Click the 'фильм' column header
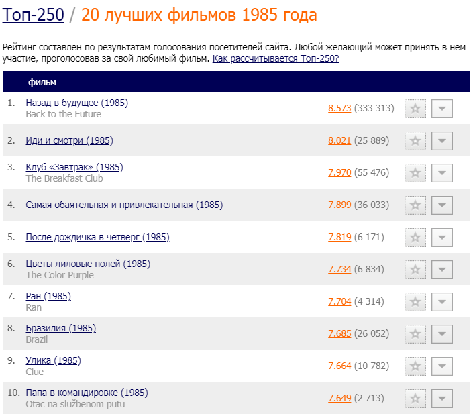The image size is (473, 418). pyautogui.click(x=42, y=82)
